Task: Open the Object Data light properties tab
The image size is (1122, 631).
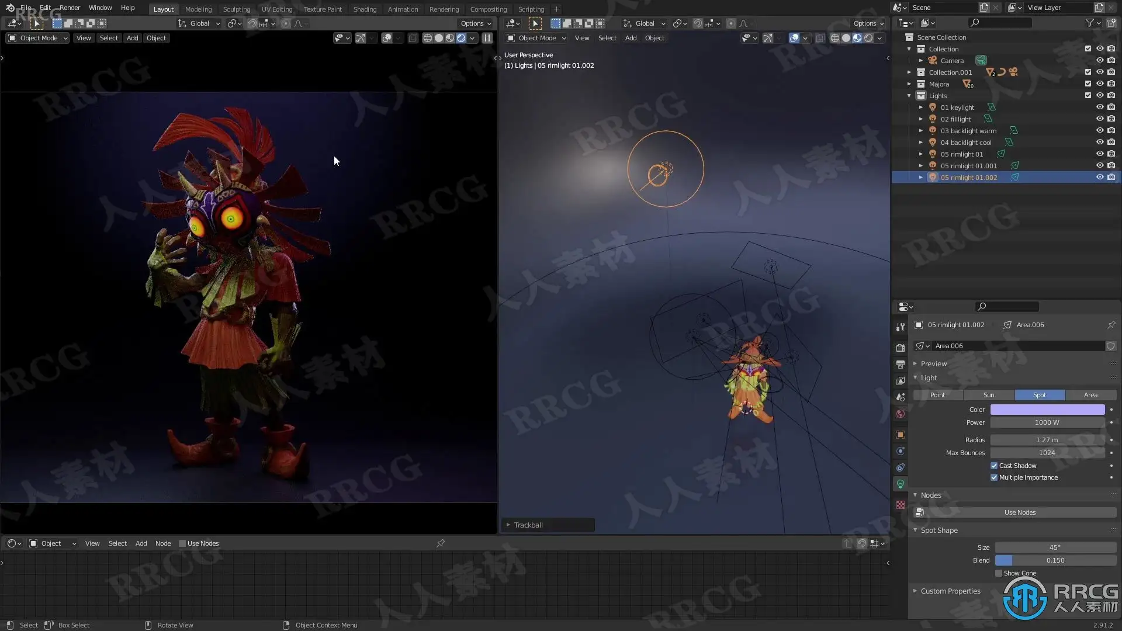Action: pyautogui.click(x=901, y=484)
